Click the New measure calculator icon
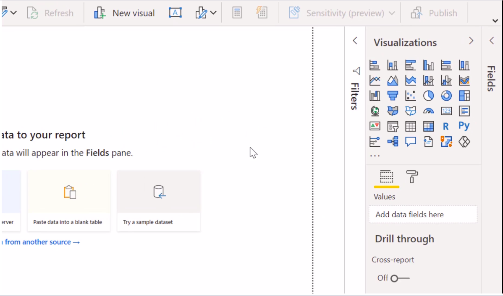Viewport: 503px width, 296px height. (237, 13)
